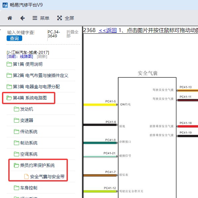This screenshot has width=198, height=198.
Task: Click document icon beside 安全气囊与安全带
Action: pyautogui.click(x=26, y=177)
